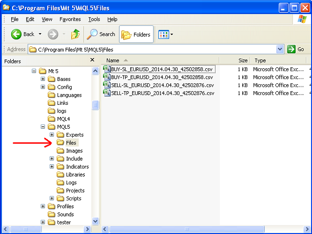Select the Languages folder icon in tree
The height and width of the screenshot is (234, 312).
51,95
